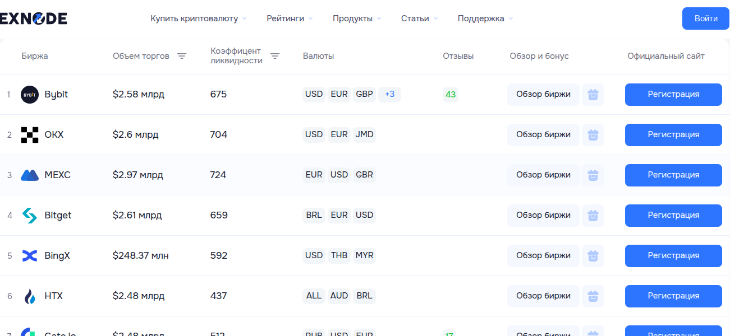The height and width of the screenshot is (336, 730).
Task: Select ALL currency tag in HTX row
Action: pyautogui.click(x=314, y=296)
